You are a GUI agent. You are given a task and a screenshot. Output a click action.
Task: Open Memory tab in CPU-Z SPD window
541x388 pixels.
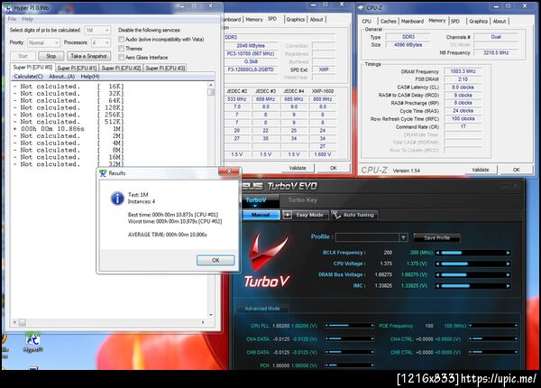click(254, 20)
